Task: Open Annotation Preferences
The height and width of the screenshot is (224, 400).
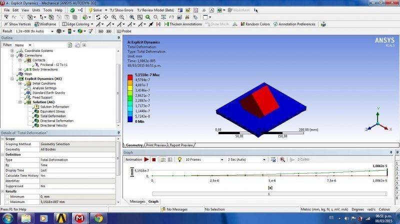Action: (294, 24)
